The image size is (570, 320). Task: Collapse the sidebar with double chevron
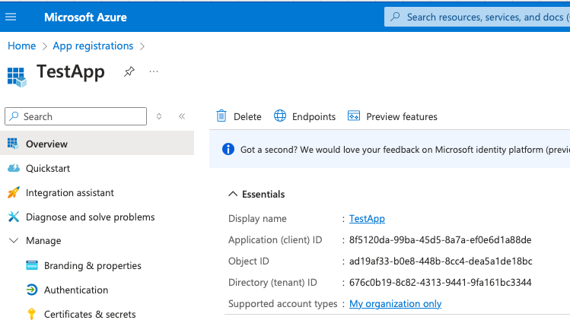pyautogui.click(x=182, y=116)
